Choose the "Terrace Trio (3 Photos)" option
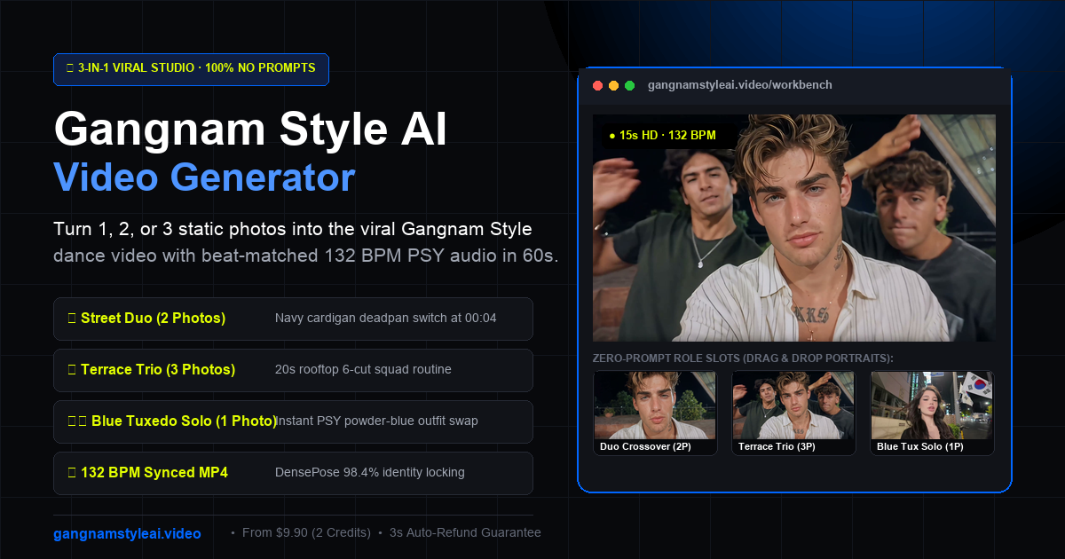Image resolution: width=1065 pixels, height=559 pixels. (x=293, y=370)
